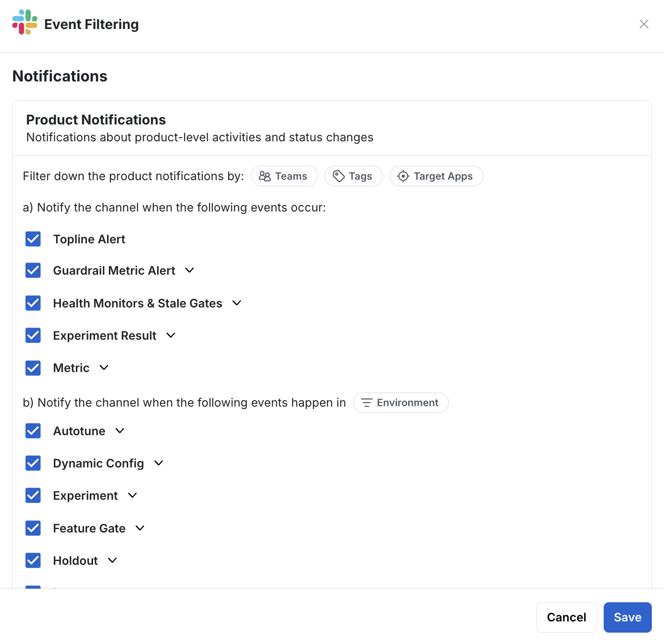Save the notification settings
The width and height of the screenshot is (664, 642).
628,617
